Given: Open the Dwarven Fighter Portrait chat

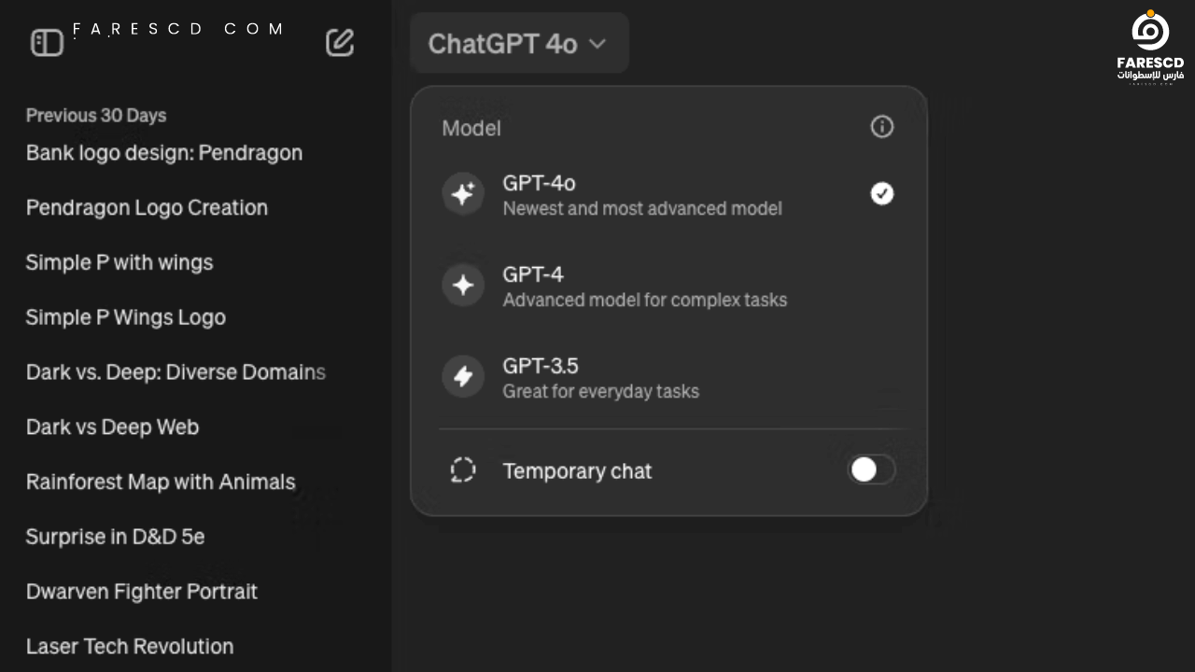Looking at the screenshot, I should 142,591.
